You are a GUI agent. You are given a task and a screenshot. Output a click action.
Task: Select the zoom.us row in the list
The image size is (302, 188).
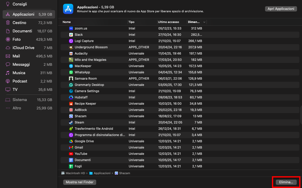pyautogui.click(x=105, y=28)
